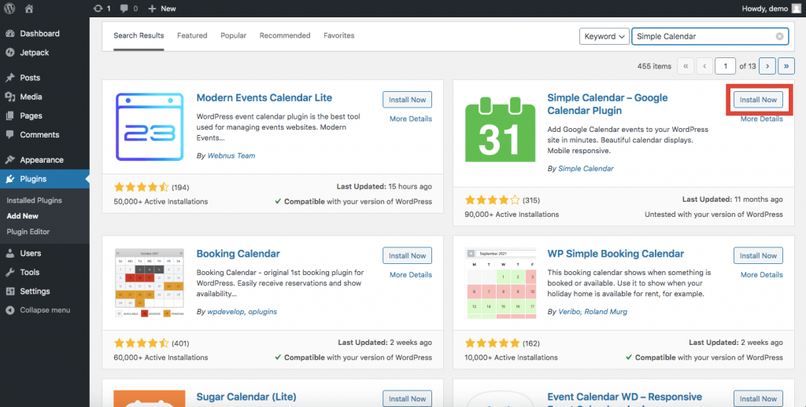View More Details for WP Simple Booking Calendar

point(762,274)
